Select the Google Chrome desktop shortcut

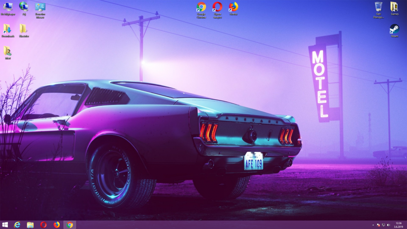click(201, 7)
